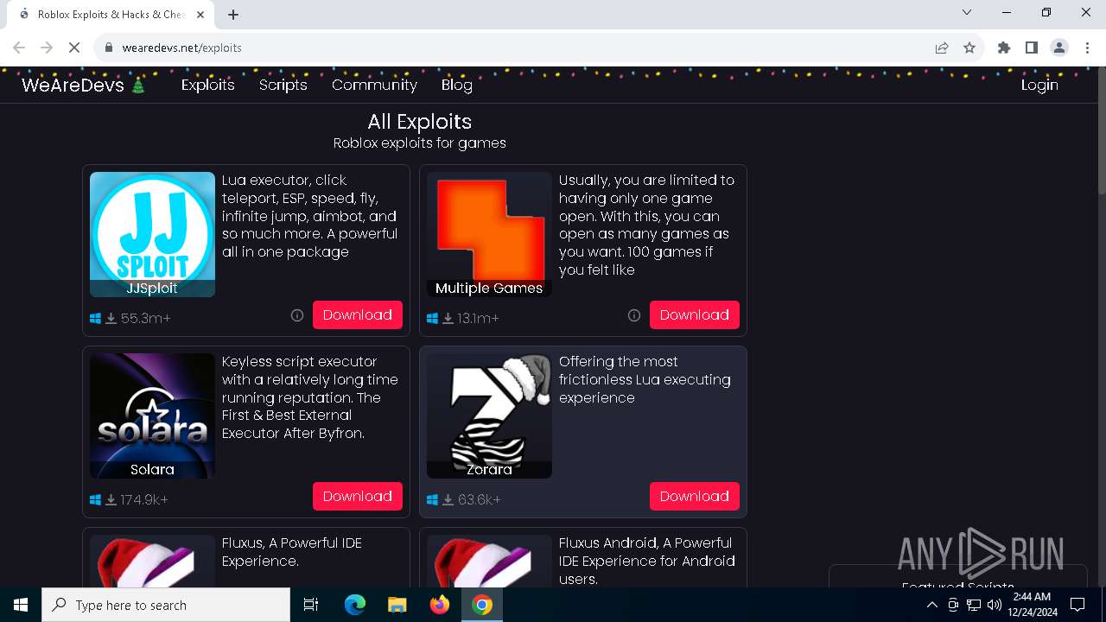Click the Multiple Games info icon

tap(634, 315)
